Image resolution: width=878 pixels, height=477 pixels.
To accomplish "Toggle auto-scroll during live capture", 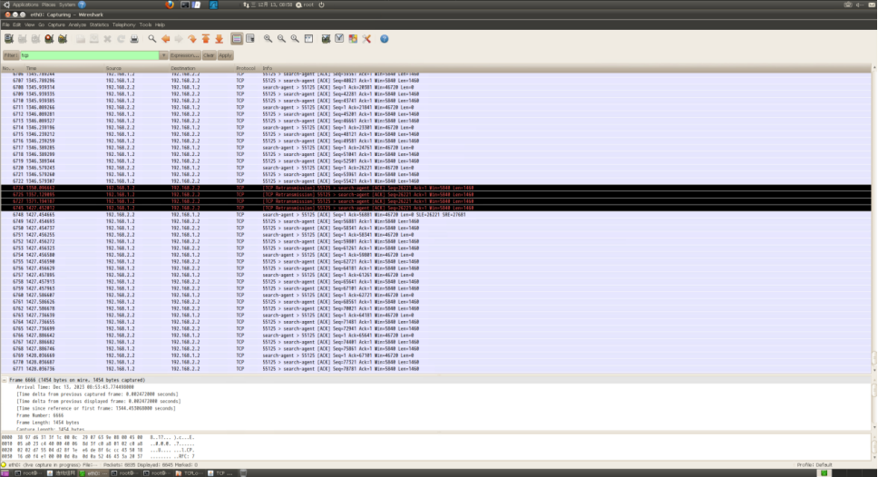I will pos(249,39).
